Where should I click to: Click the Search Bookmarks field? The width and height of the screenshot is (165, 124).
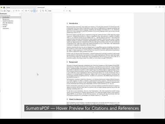10,15
